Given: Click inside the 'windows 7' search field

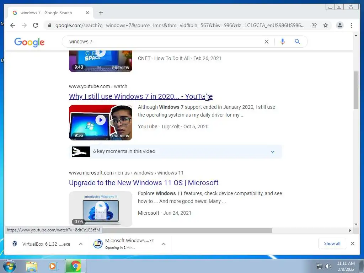Looking at the screenshot, I should click(162, 42).
